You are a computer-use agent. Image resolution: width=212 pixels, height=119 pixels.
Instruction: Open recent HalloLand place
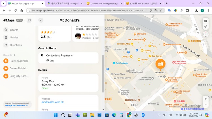pyautogui.click(x=16, y=61)
